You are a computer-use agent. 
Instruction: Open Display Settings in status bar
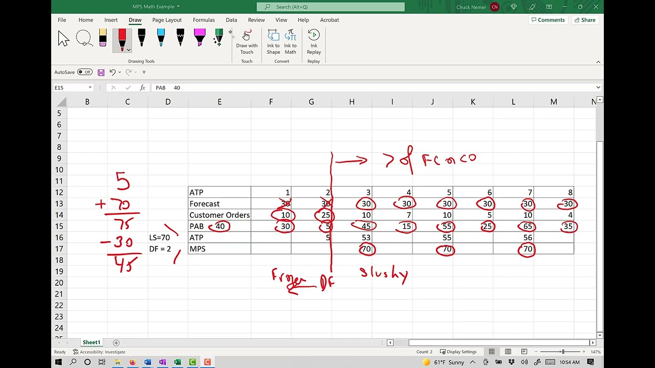457,352
